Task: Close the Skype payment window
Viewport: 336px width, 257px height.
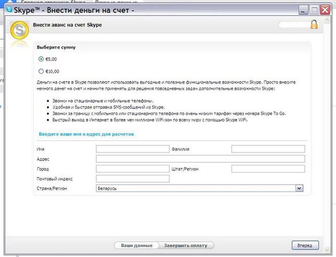Action: coord(325,10)
